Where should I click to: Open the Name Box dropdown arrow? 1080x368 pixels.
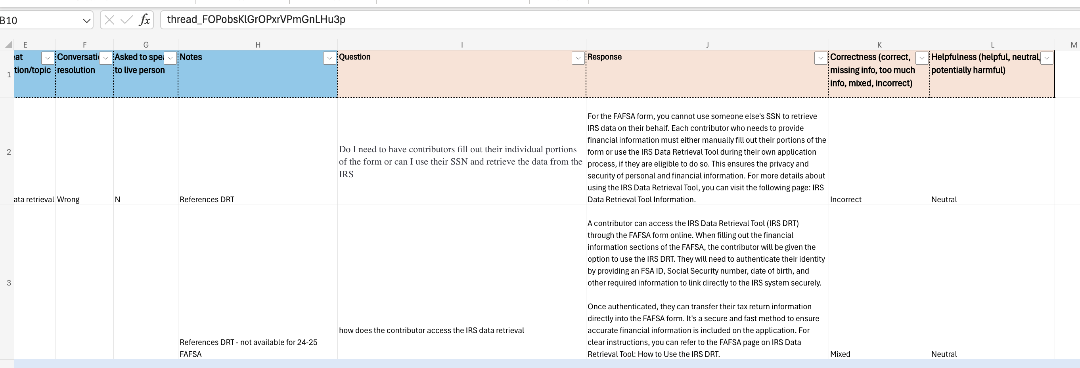click(86, 21)
